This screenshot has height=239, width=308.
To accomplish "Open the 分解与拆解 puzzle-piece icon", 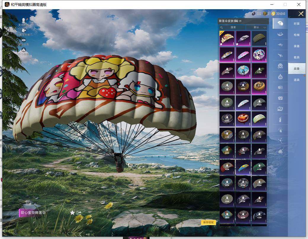I will point(24,30).
